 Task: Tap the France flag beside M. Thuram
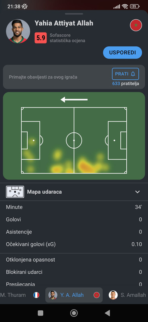[36, 295]
